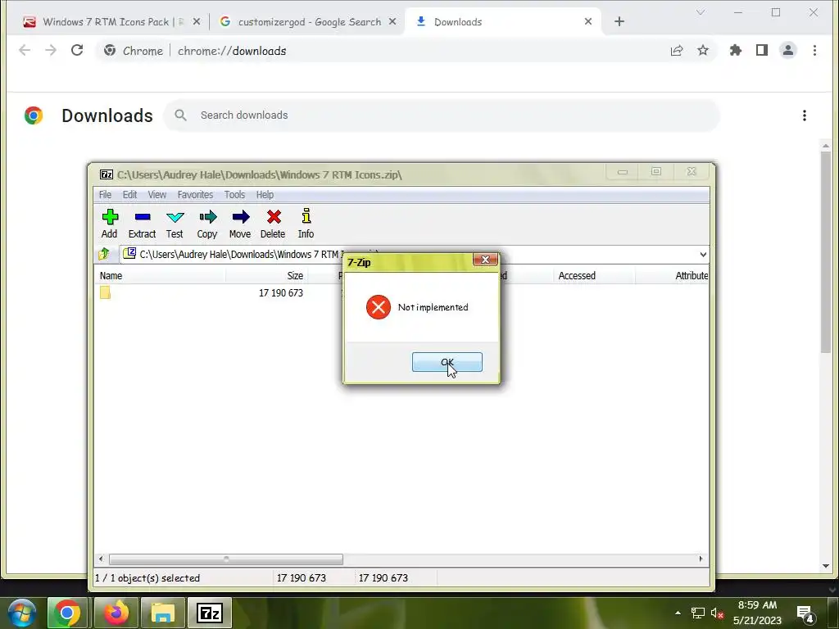Open the Tools menu in 7-Zip
This screenshot has height=629, width=839.
tap(234, 195)
